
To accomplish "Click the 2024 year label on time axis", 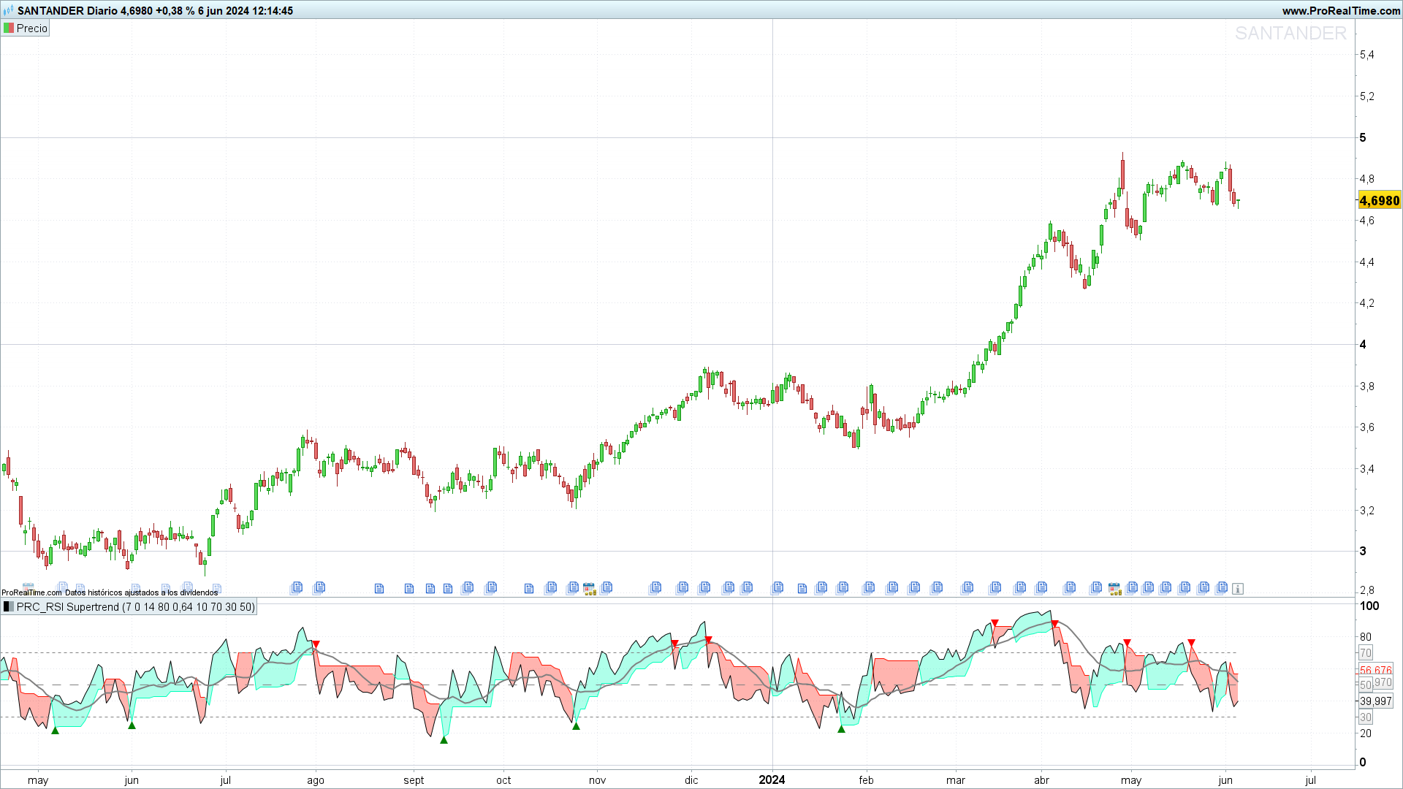I will coord(772,780).
